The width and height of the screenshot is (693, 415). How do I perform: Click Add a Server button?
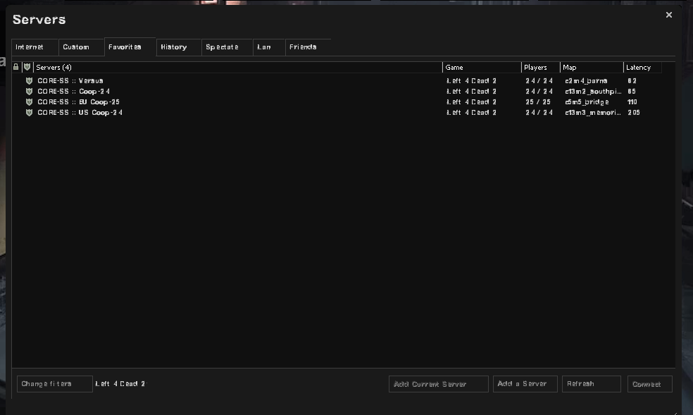(x=525, y=384)
